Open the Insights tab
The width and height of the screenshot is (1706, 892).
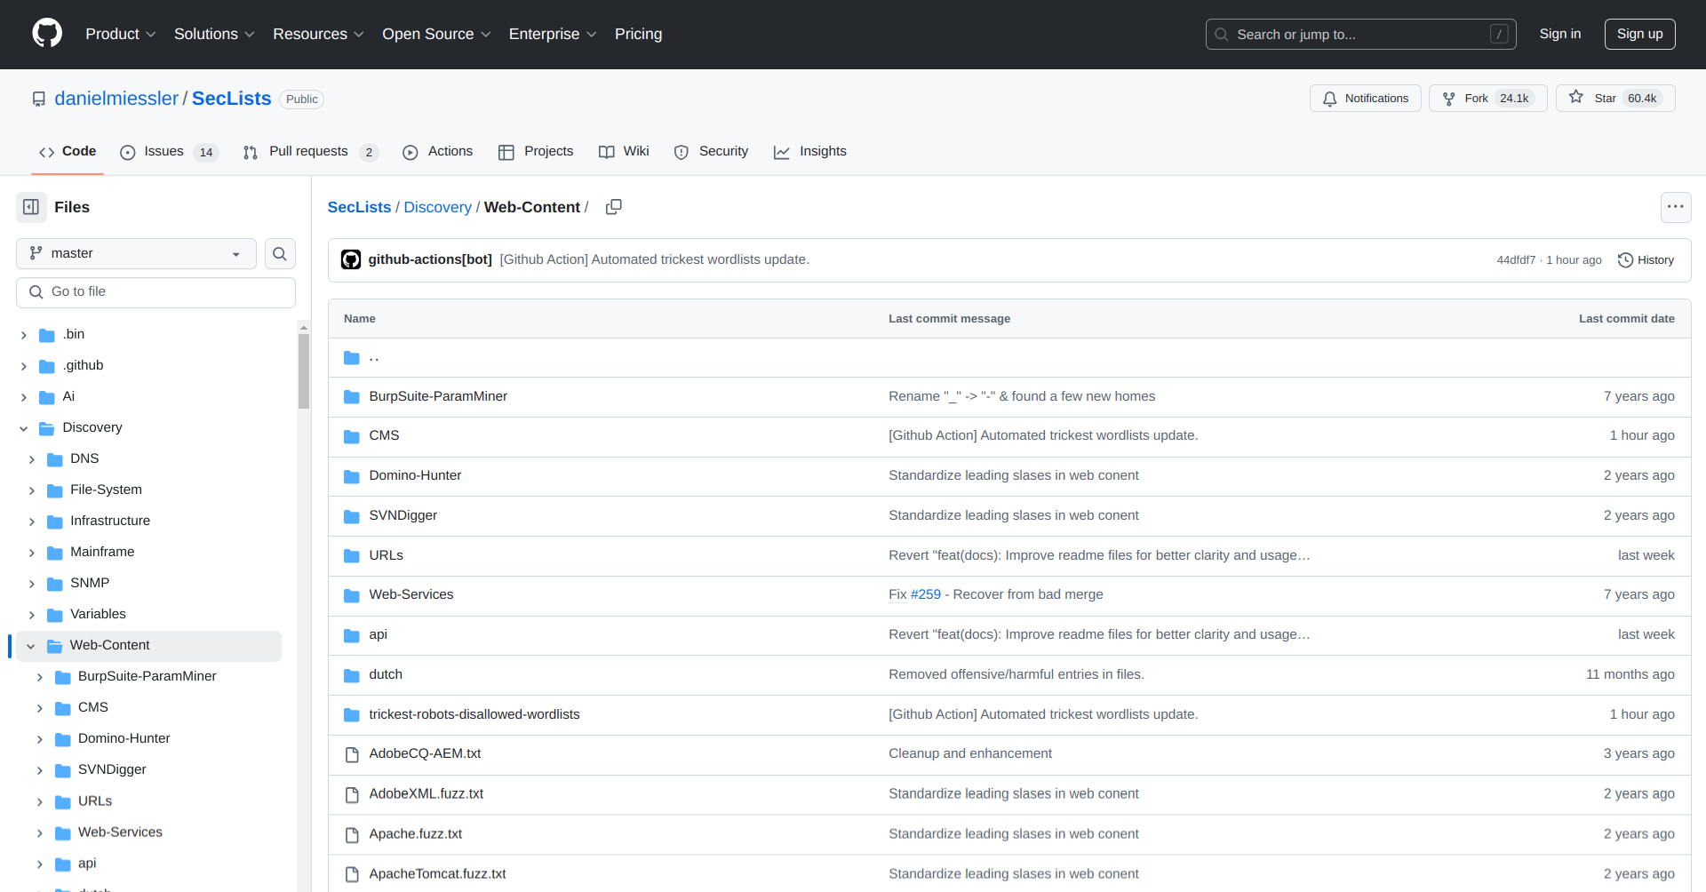point(809,152)
